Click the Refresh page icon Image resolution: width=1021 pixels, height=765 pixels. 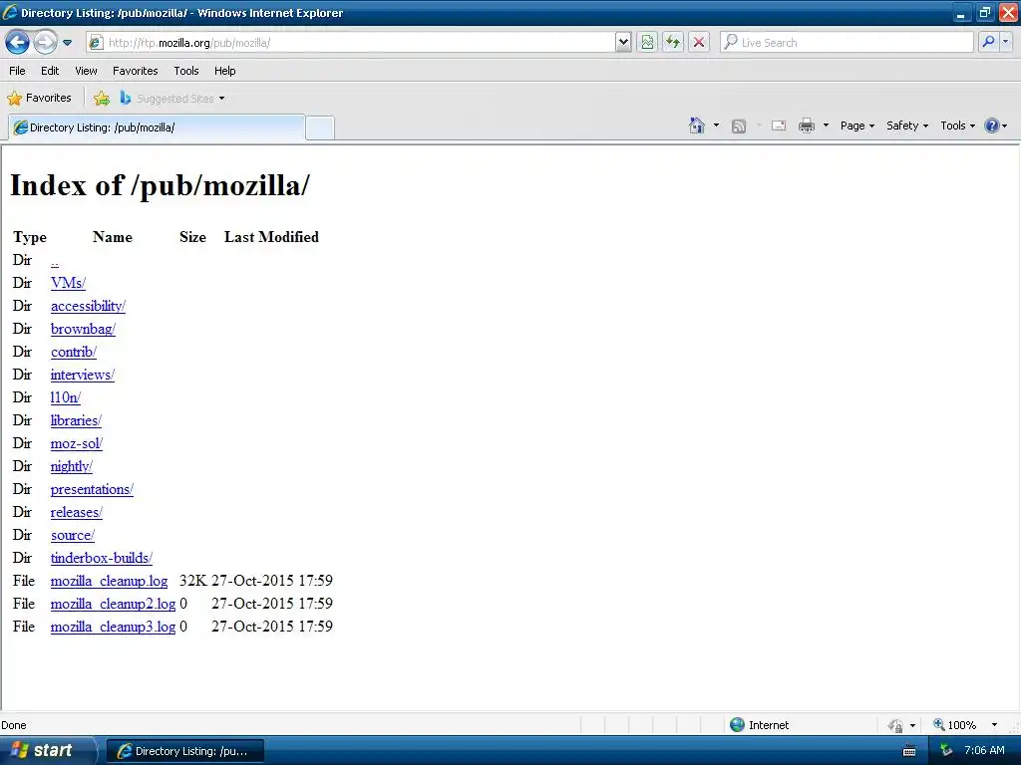pos(673,43)
